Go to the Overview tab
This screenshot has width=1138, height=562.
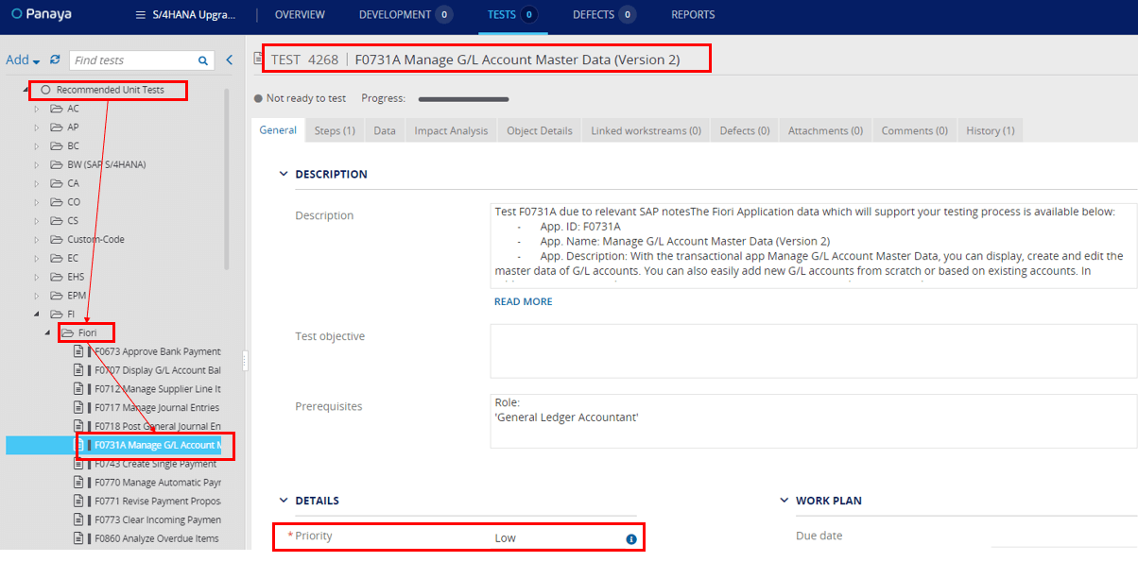[300, 15]
